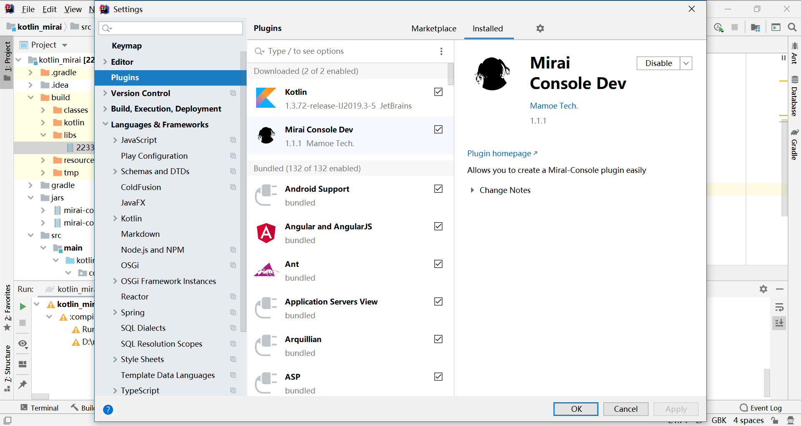Open the Search Everywhere magnifier icon
Image resolution: width=801 pixels, height=426 pixels.
coord(792,27)
